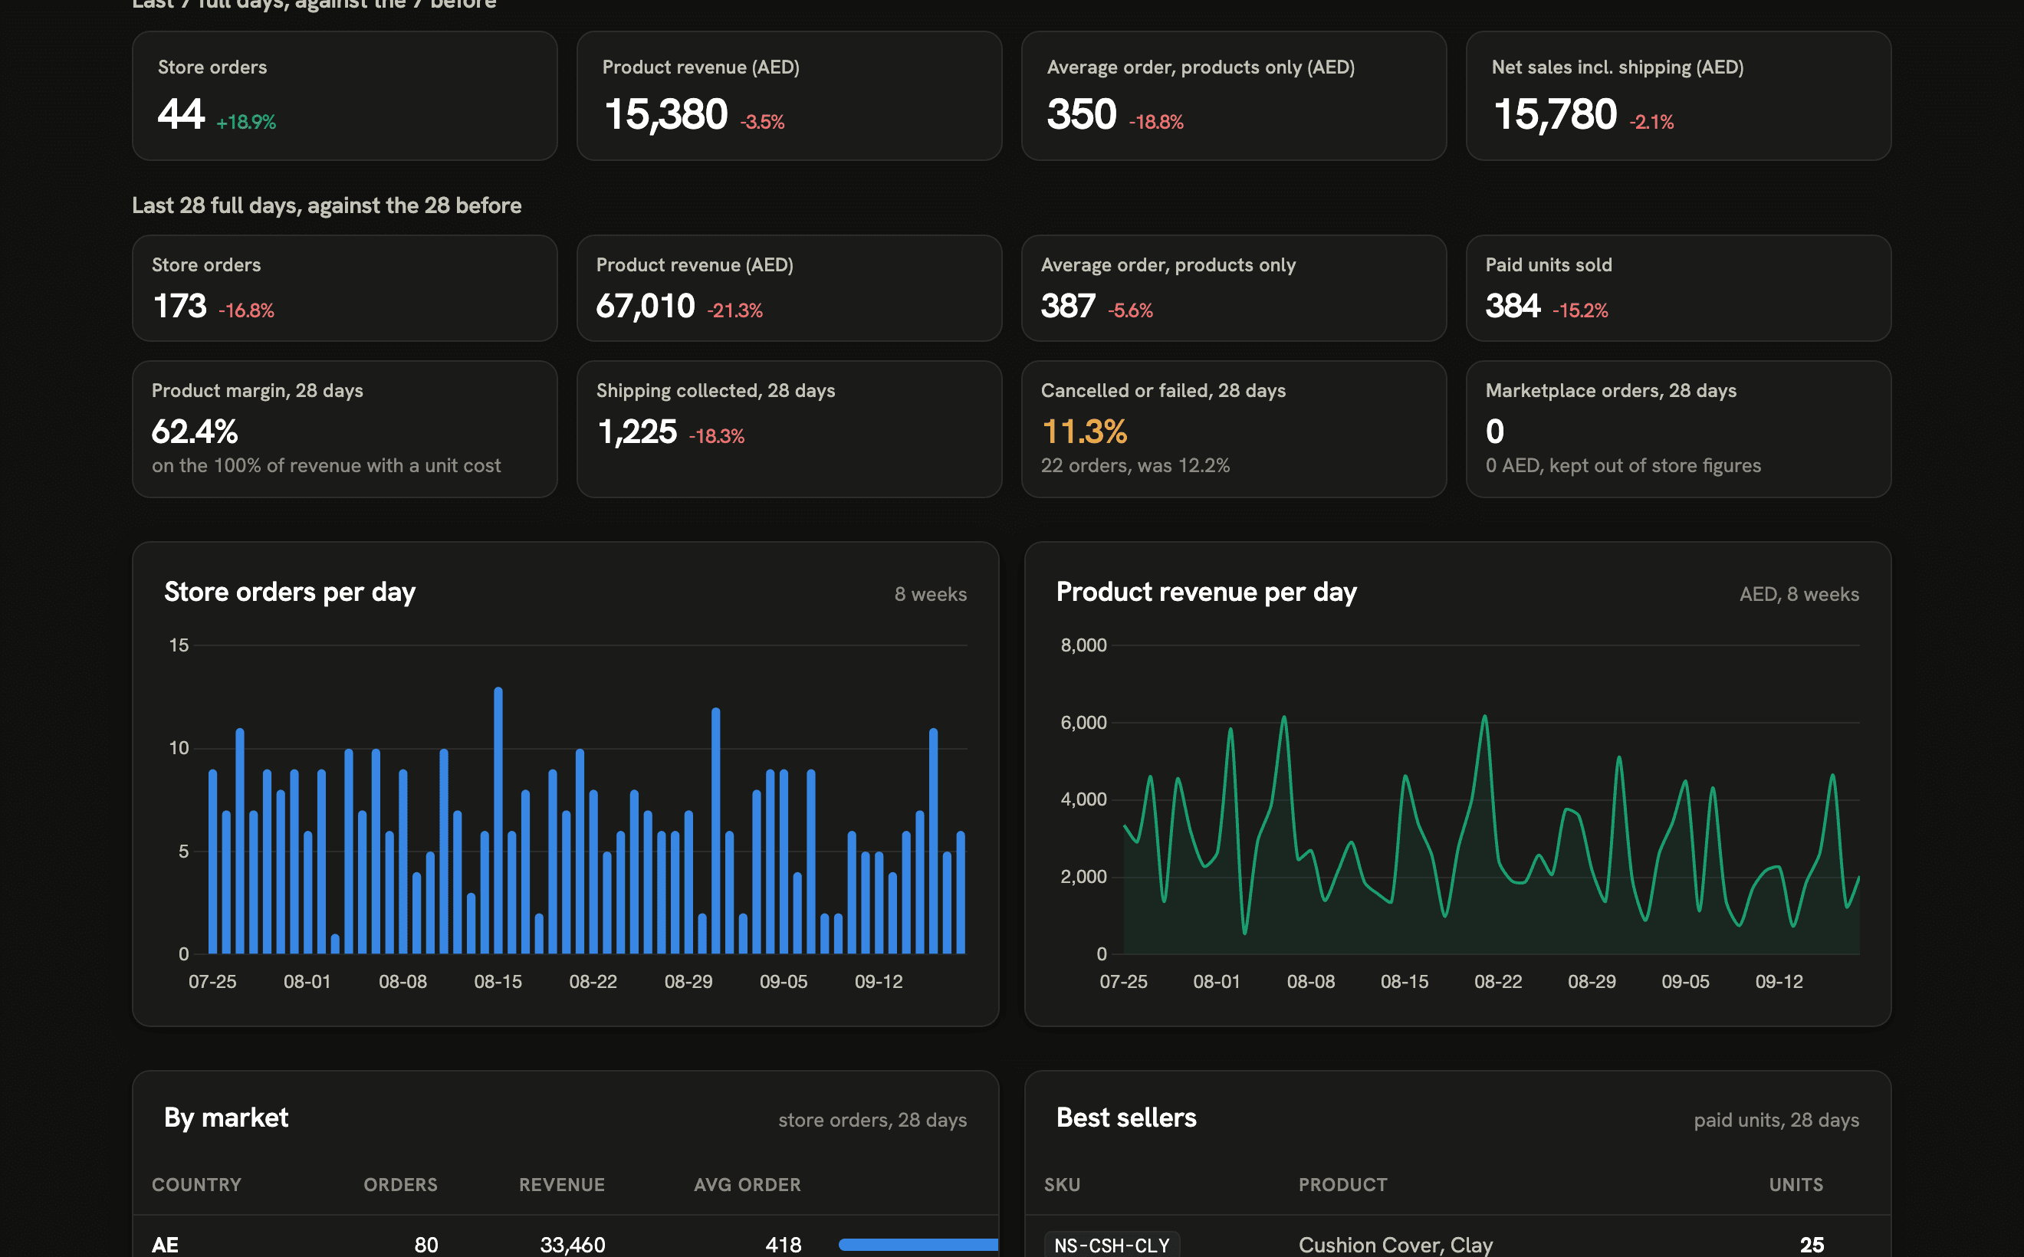This screenshot has height=1257, width=2024.
Task: Select the Shipping collected value 1,225
Action: tap(637, 432)
